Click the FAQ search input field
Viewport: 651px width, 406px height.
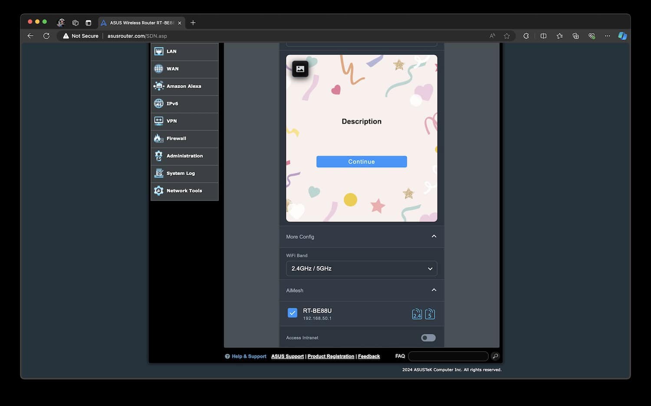[448, 356]
